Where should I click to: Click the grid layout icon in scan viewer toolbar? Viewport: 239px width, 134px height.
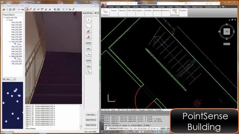click(59, 9)
